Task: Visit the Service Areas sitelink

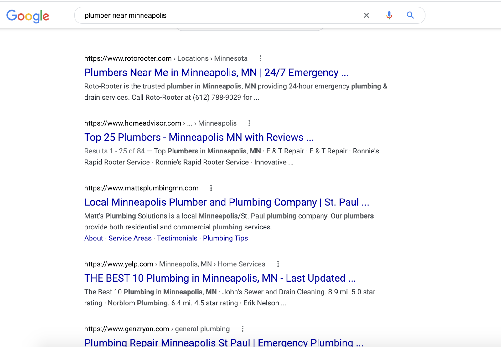Action: coord(130,238)
